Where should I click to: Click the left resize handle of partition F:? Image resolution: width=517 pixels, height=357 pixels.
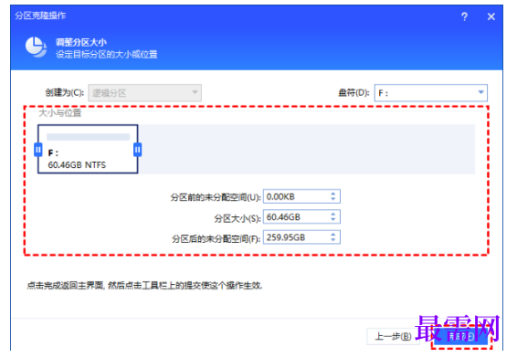coord(38,150)
